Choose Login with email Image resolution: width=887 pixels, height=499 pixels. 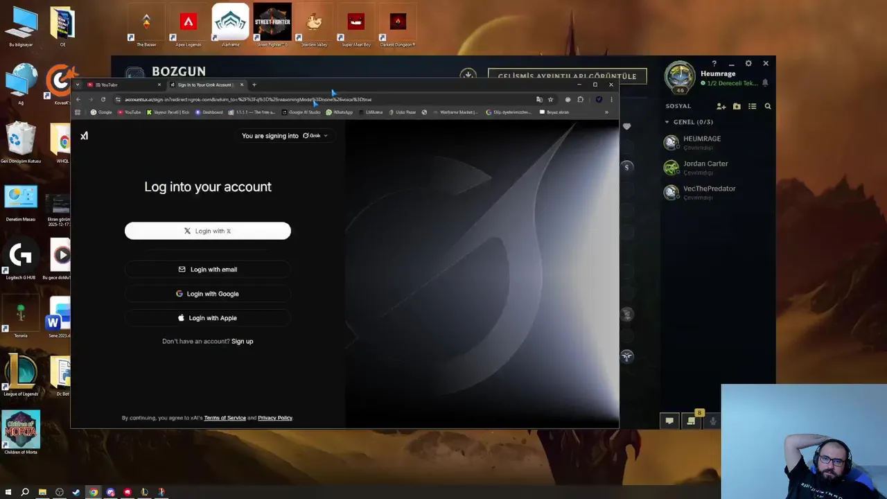(208, 269)
